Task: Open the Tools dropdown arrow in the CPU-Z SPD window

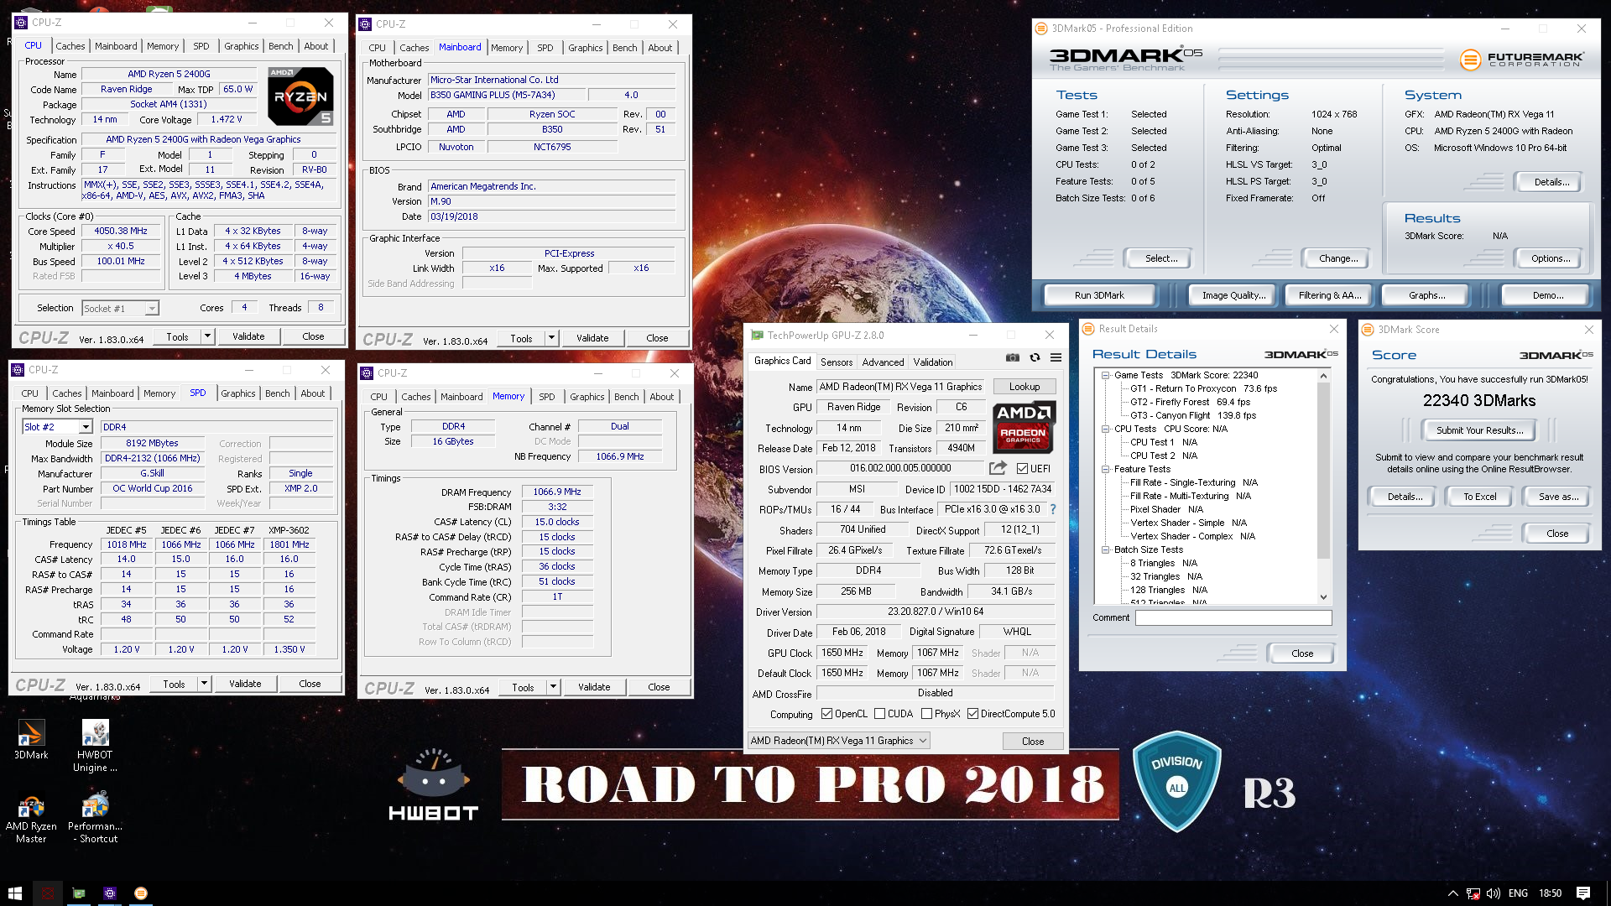Action: (x=204, y=684)
